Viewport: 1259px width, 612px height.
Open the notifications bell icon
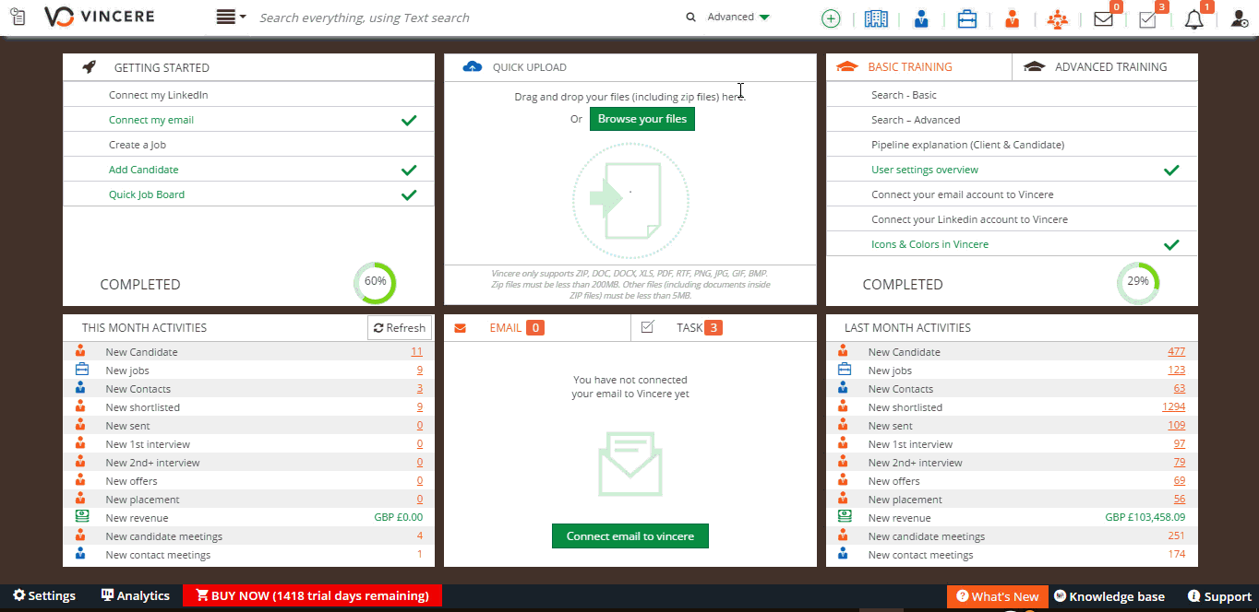click(1194, 18)
